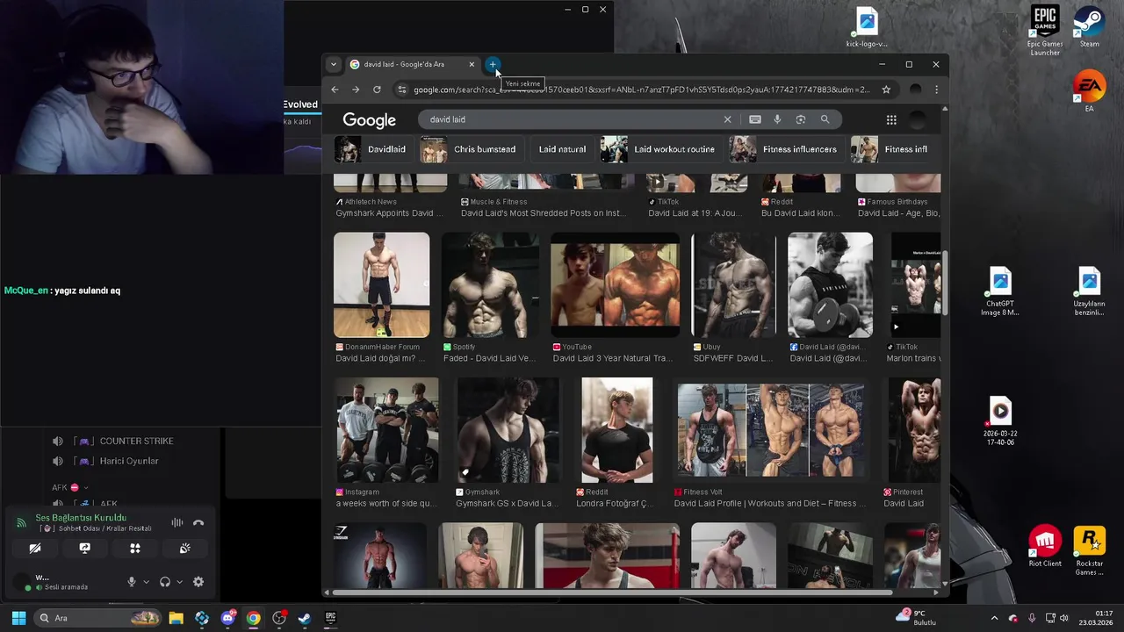1124x632 pixels.
Task: Open Chrome profile avatar
Action: [916, 90]
